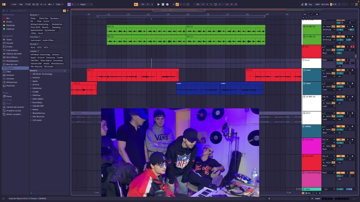Fold the 20 REC 15 track
This screenshot has height=202, width=360.
(x=304, y=26)
